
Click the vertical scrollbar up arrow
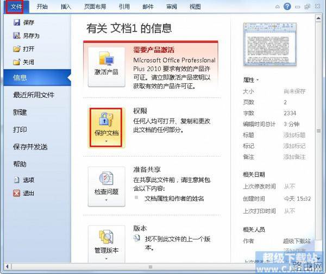[x=318, y=18]
